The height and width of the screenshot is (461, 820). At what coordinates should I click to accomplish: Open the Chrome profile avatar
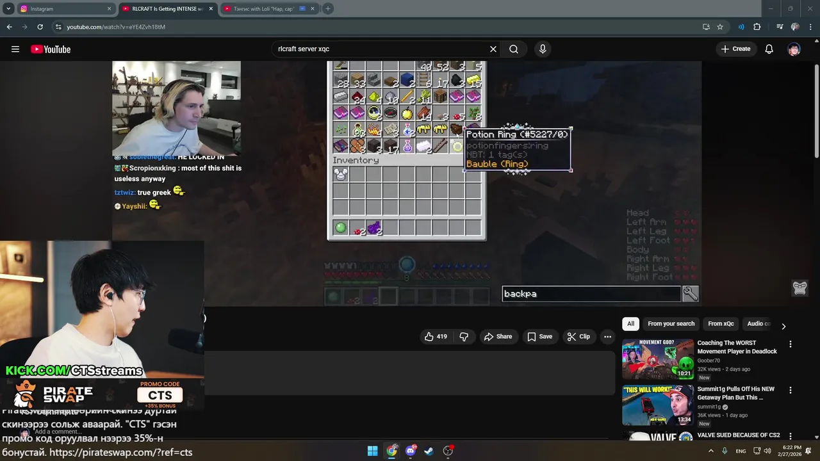coord(795,27)
